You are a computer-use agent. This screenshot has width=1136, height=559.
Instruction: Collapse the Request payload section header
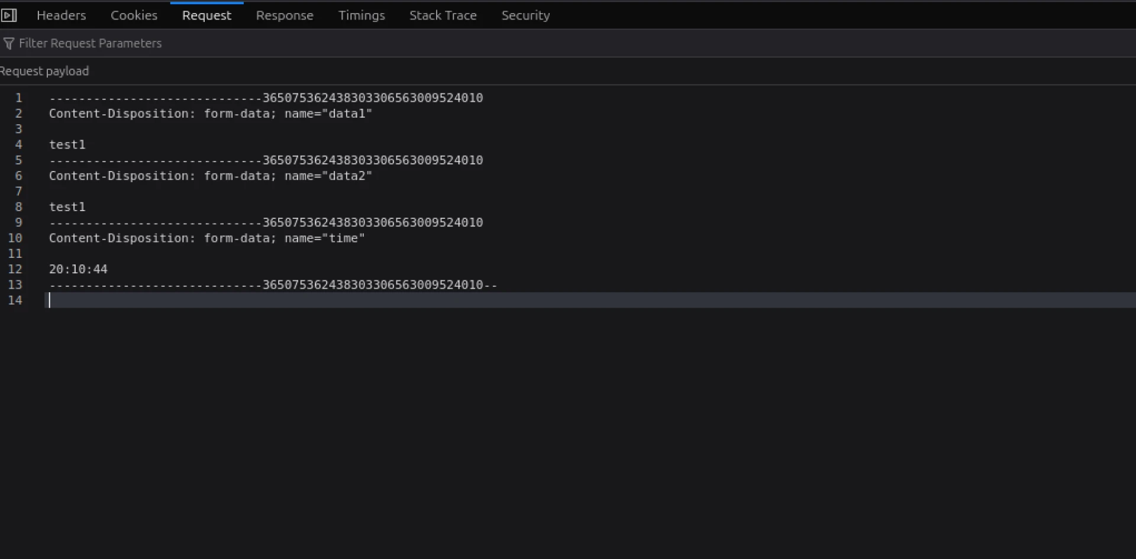pos(44,72)
